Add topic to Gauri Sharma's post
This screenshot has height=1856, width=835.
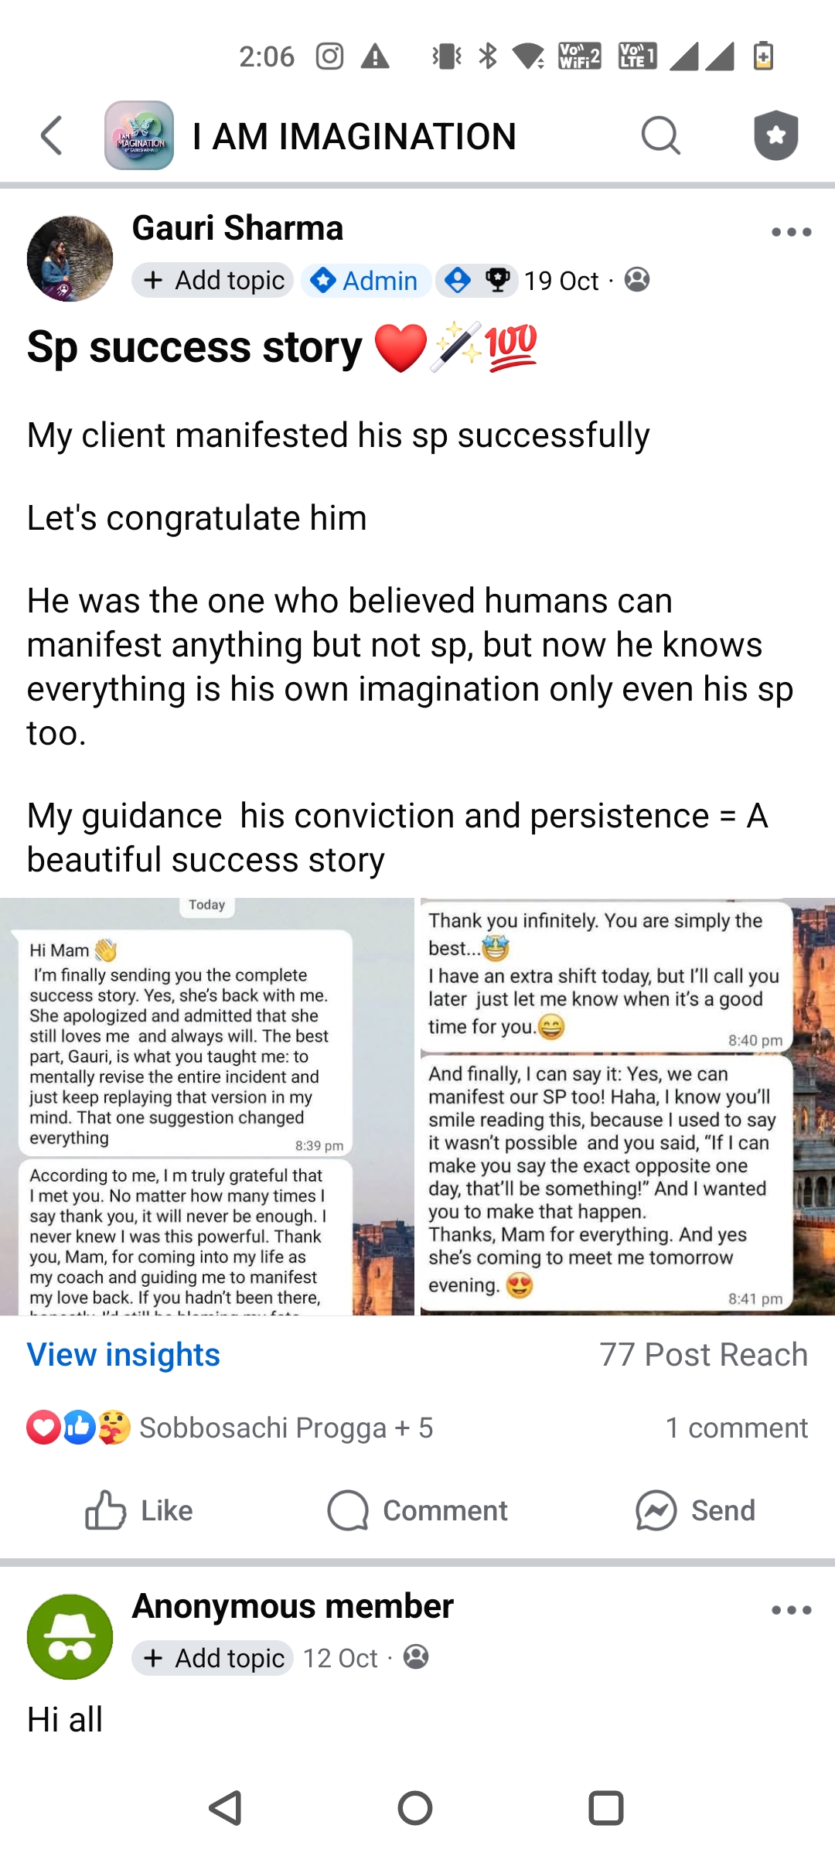[x=213, y=280]
